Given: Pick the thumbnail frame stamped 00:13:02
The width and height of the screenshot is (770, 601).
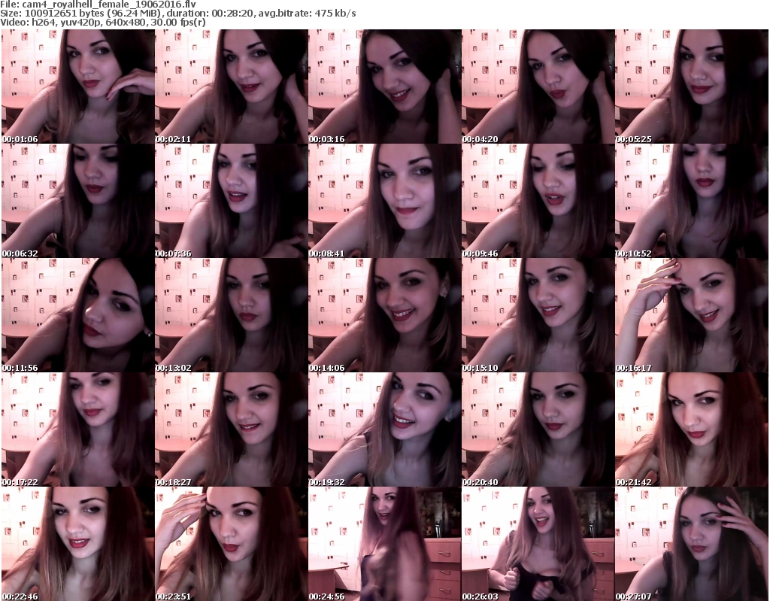Looking at the screenshot, I should coord(232,315).
